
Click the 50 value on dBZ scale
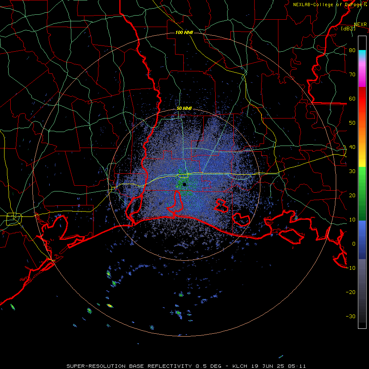(352, 123)
